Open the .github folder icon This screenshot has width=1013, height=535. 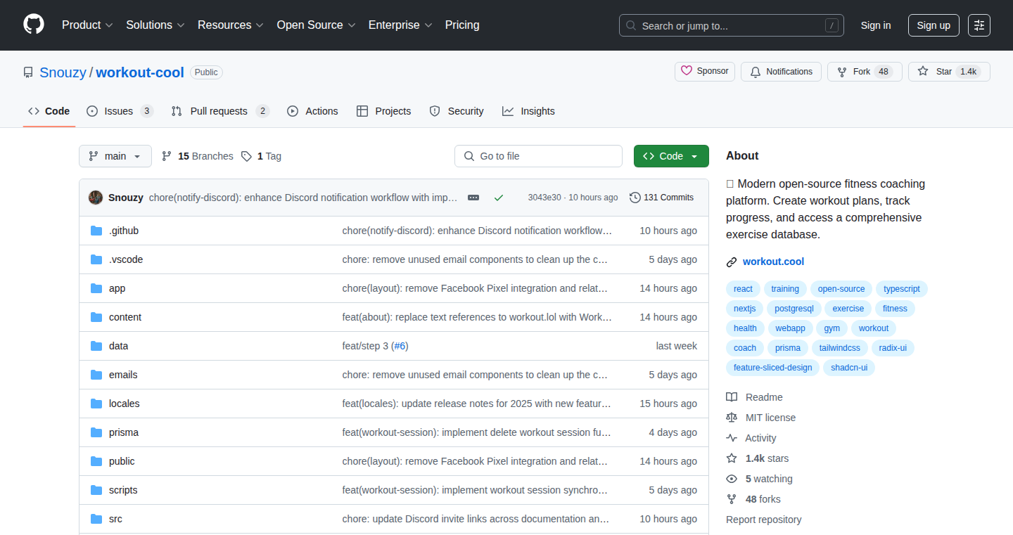click(96, 231)
